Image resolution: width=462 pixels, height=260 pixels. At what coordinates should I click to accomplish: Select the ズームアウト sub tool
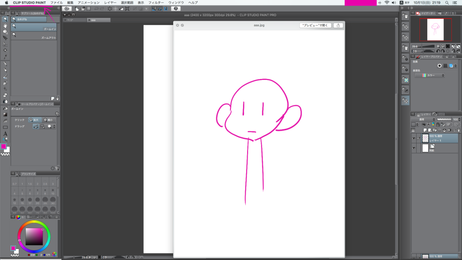click(34, 36)
